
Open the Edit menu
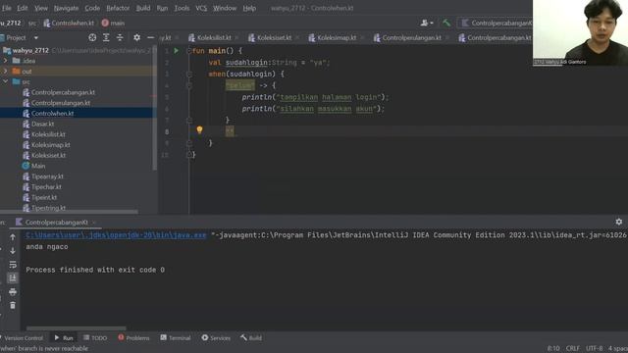(x=22, y=8)
